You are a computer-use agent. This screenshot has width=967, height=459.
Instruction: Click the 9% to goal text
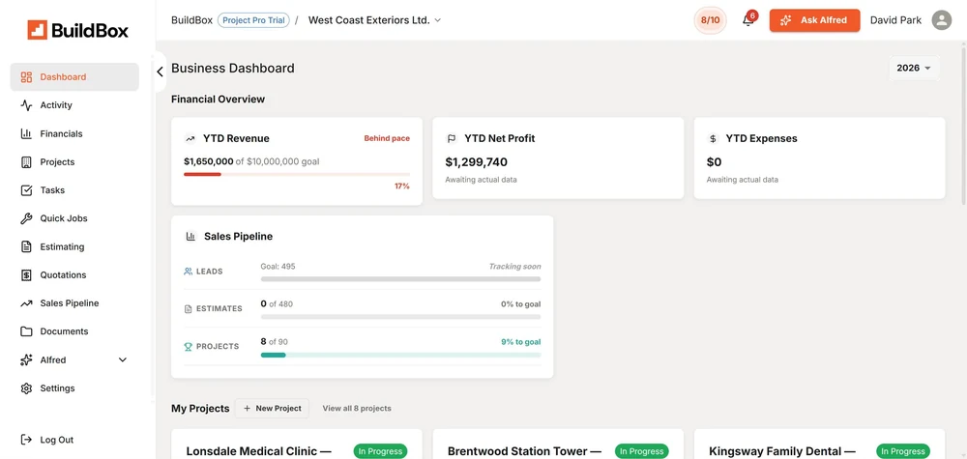pos(520,342)
